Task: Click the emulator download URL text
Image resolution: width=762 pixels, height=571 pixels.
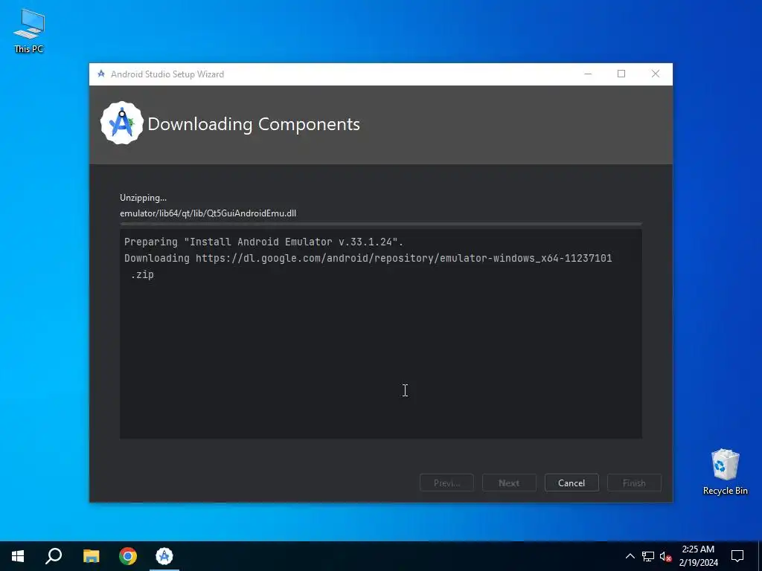Action: 404,266
